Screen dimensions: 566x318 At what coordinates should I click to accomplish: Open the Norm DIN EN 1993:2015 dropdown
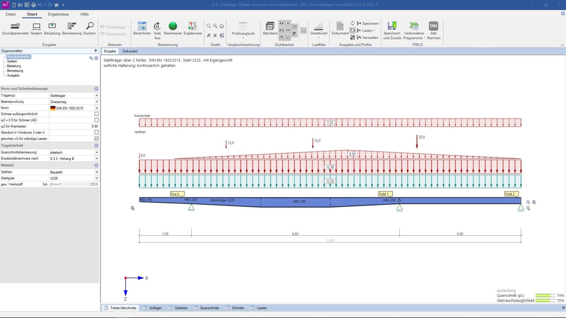coord(97,108)
